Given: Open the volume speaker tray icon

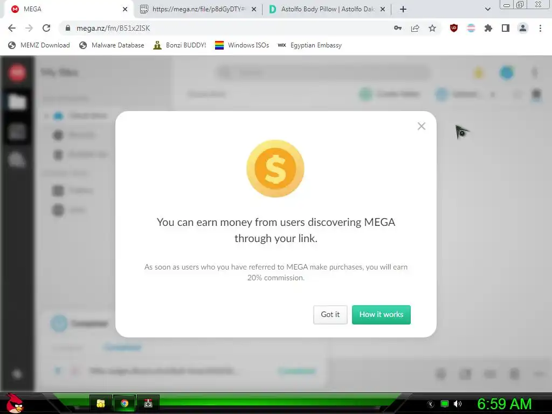Looking at the screenshot, I should (458, 404).
